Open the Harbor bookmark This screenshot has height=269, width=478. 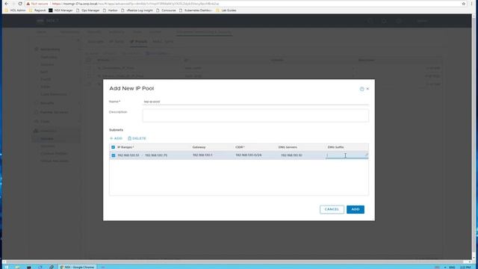111,10
